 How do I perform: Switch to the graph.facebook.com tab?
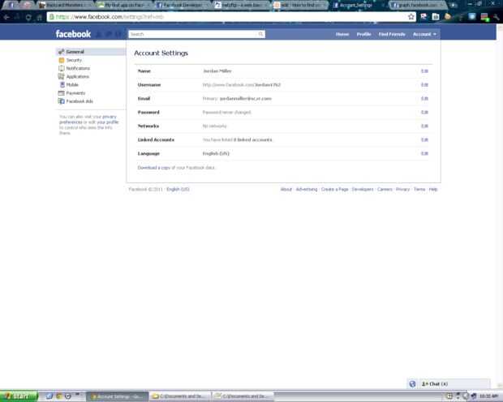pyautogui.click(x=418, y=5)
